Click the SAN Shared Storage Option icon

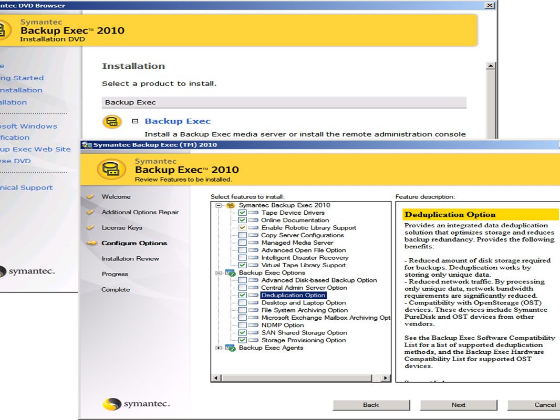[x=253, y=332]
